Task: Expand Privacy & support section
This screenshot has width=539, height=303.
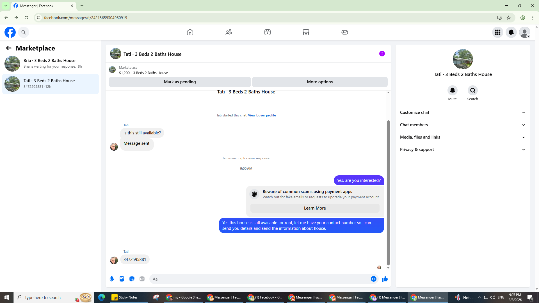Action: point(462,150)
